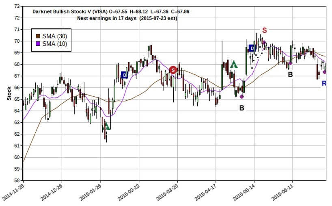
Task: Click purple diamond above the lowest B label
Action: 242,96
